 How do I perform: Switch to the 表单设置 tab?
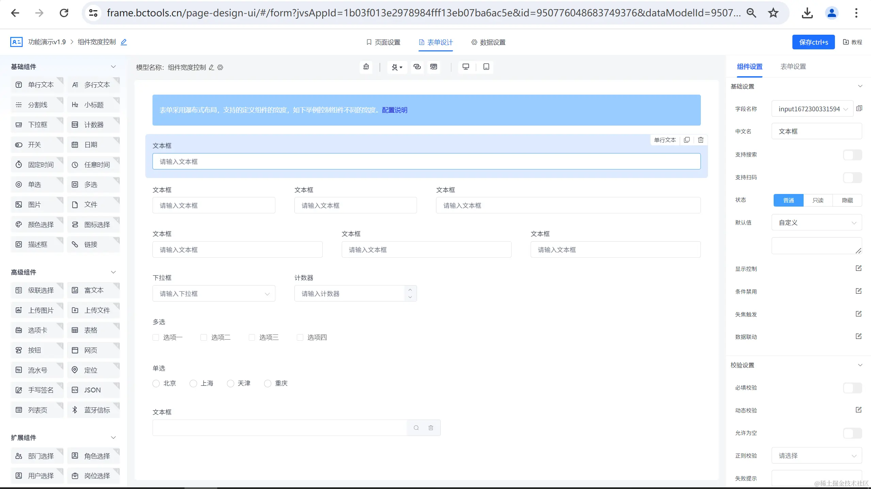793,67
